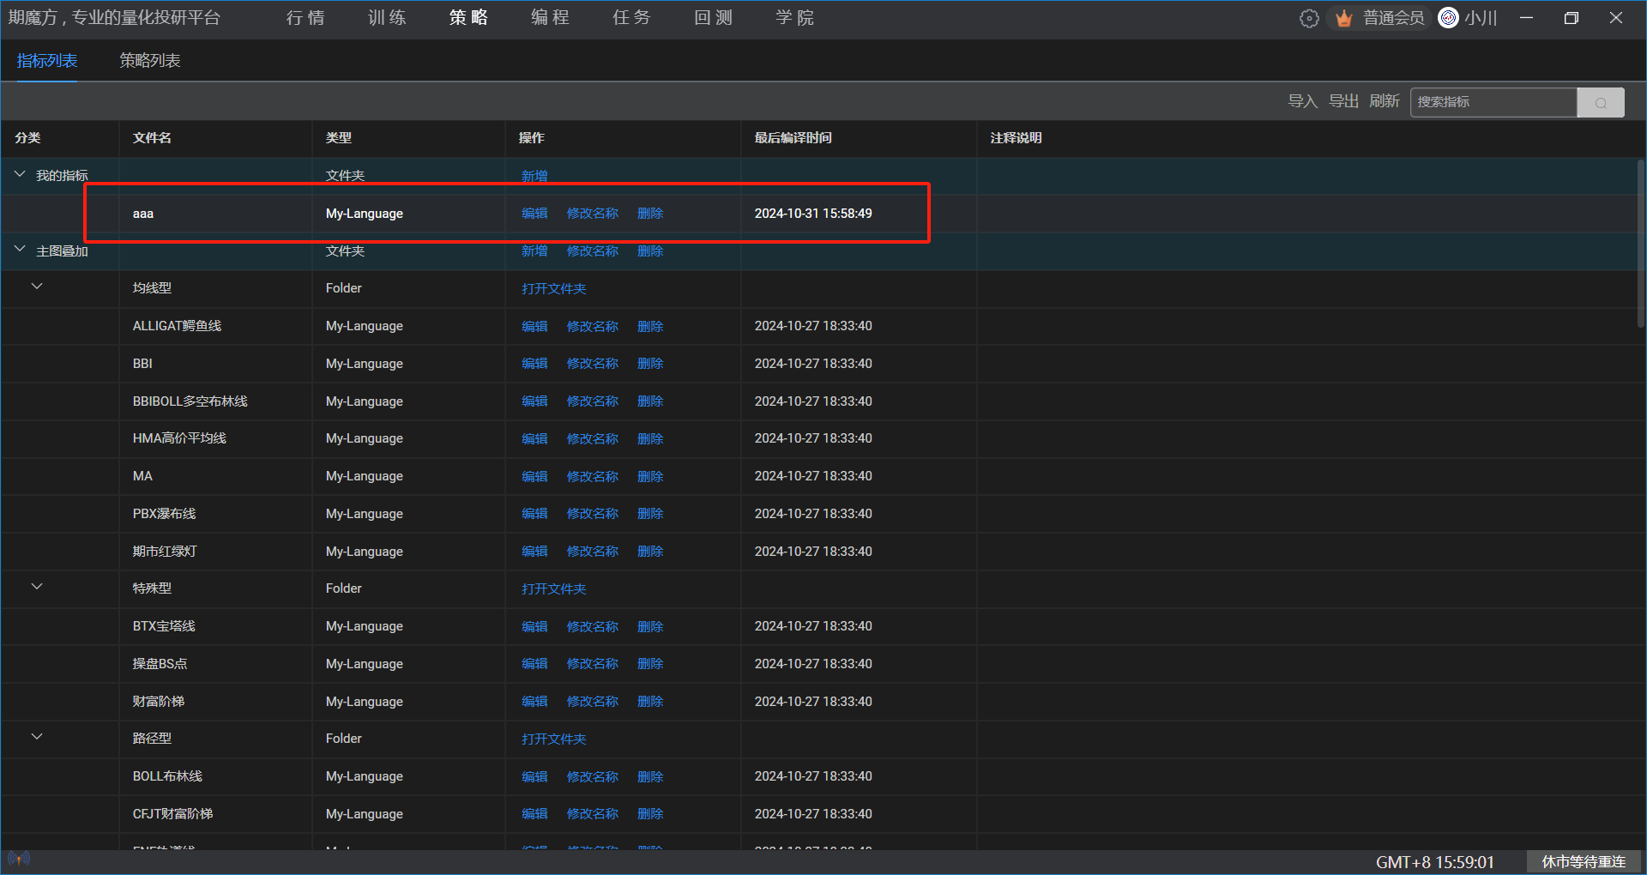Viewport: 1647px width, 875px height.
Task: Select the 操盘BS点 file name
Action: [x=160, y=664]
